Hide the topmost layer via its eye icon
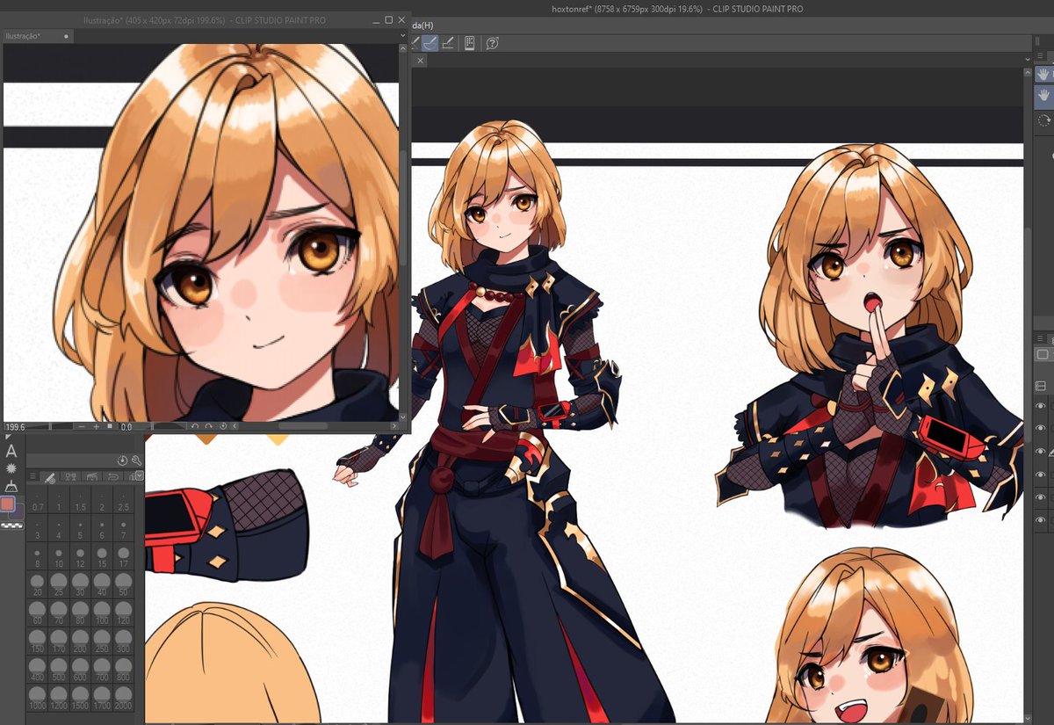This screenshot has width=1054, height=725. click(1041, 406)
